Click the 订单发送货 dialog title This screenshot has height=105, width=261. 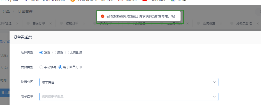coord(23,37)
